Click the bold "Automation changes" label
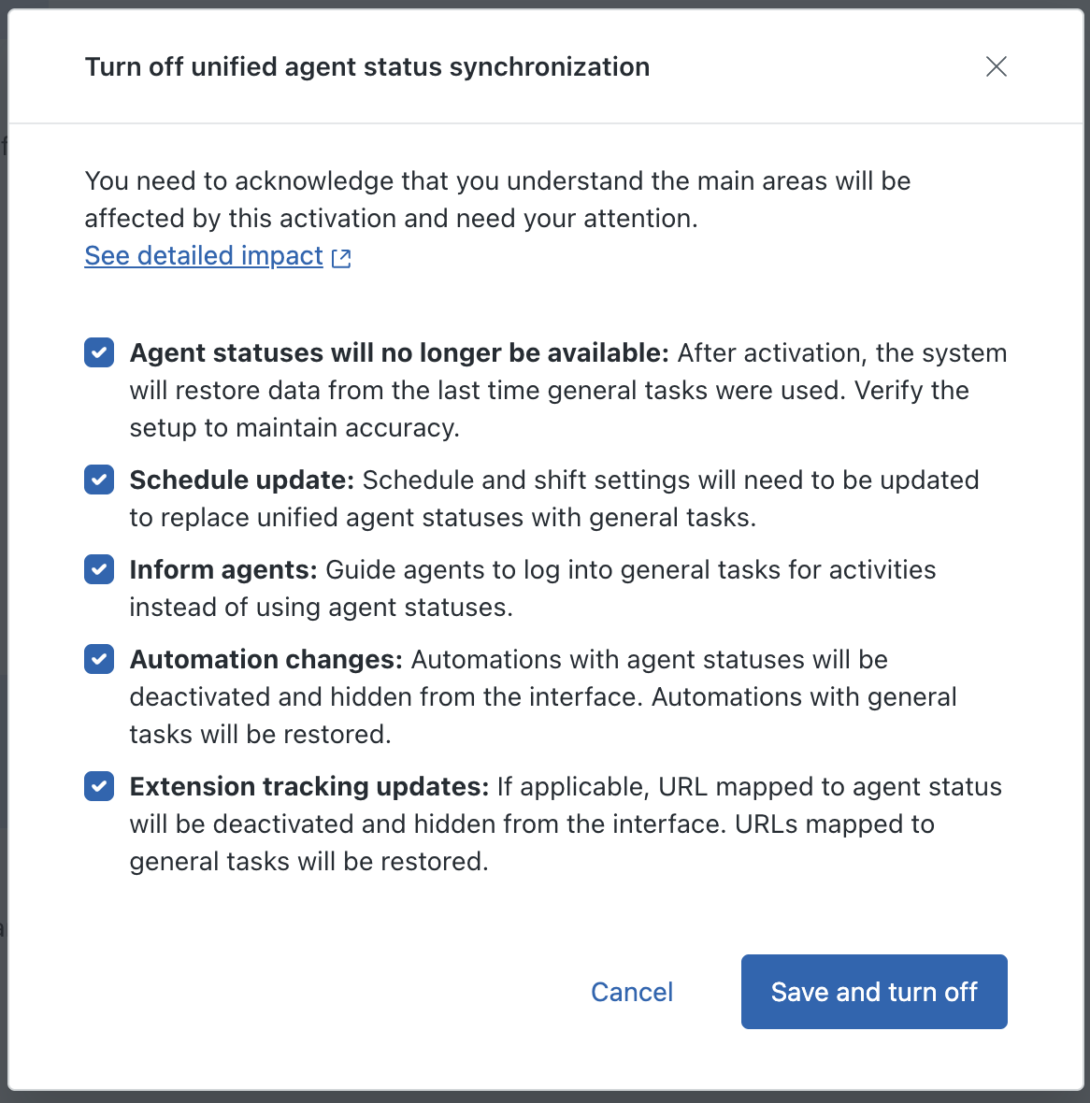 coord(265,660)
